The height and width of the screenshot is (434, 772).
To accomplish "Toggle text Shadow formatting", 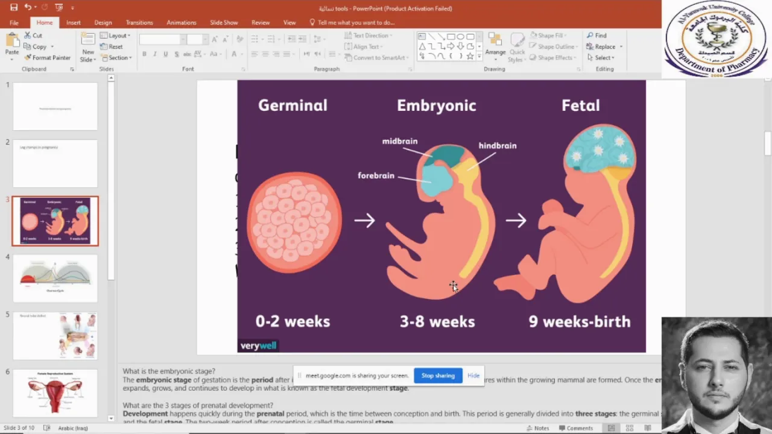I will 177,54.
